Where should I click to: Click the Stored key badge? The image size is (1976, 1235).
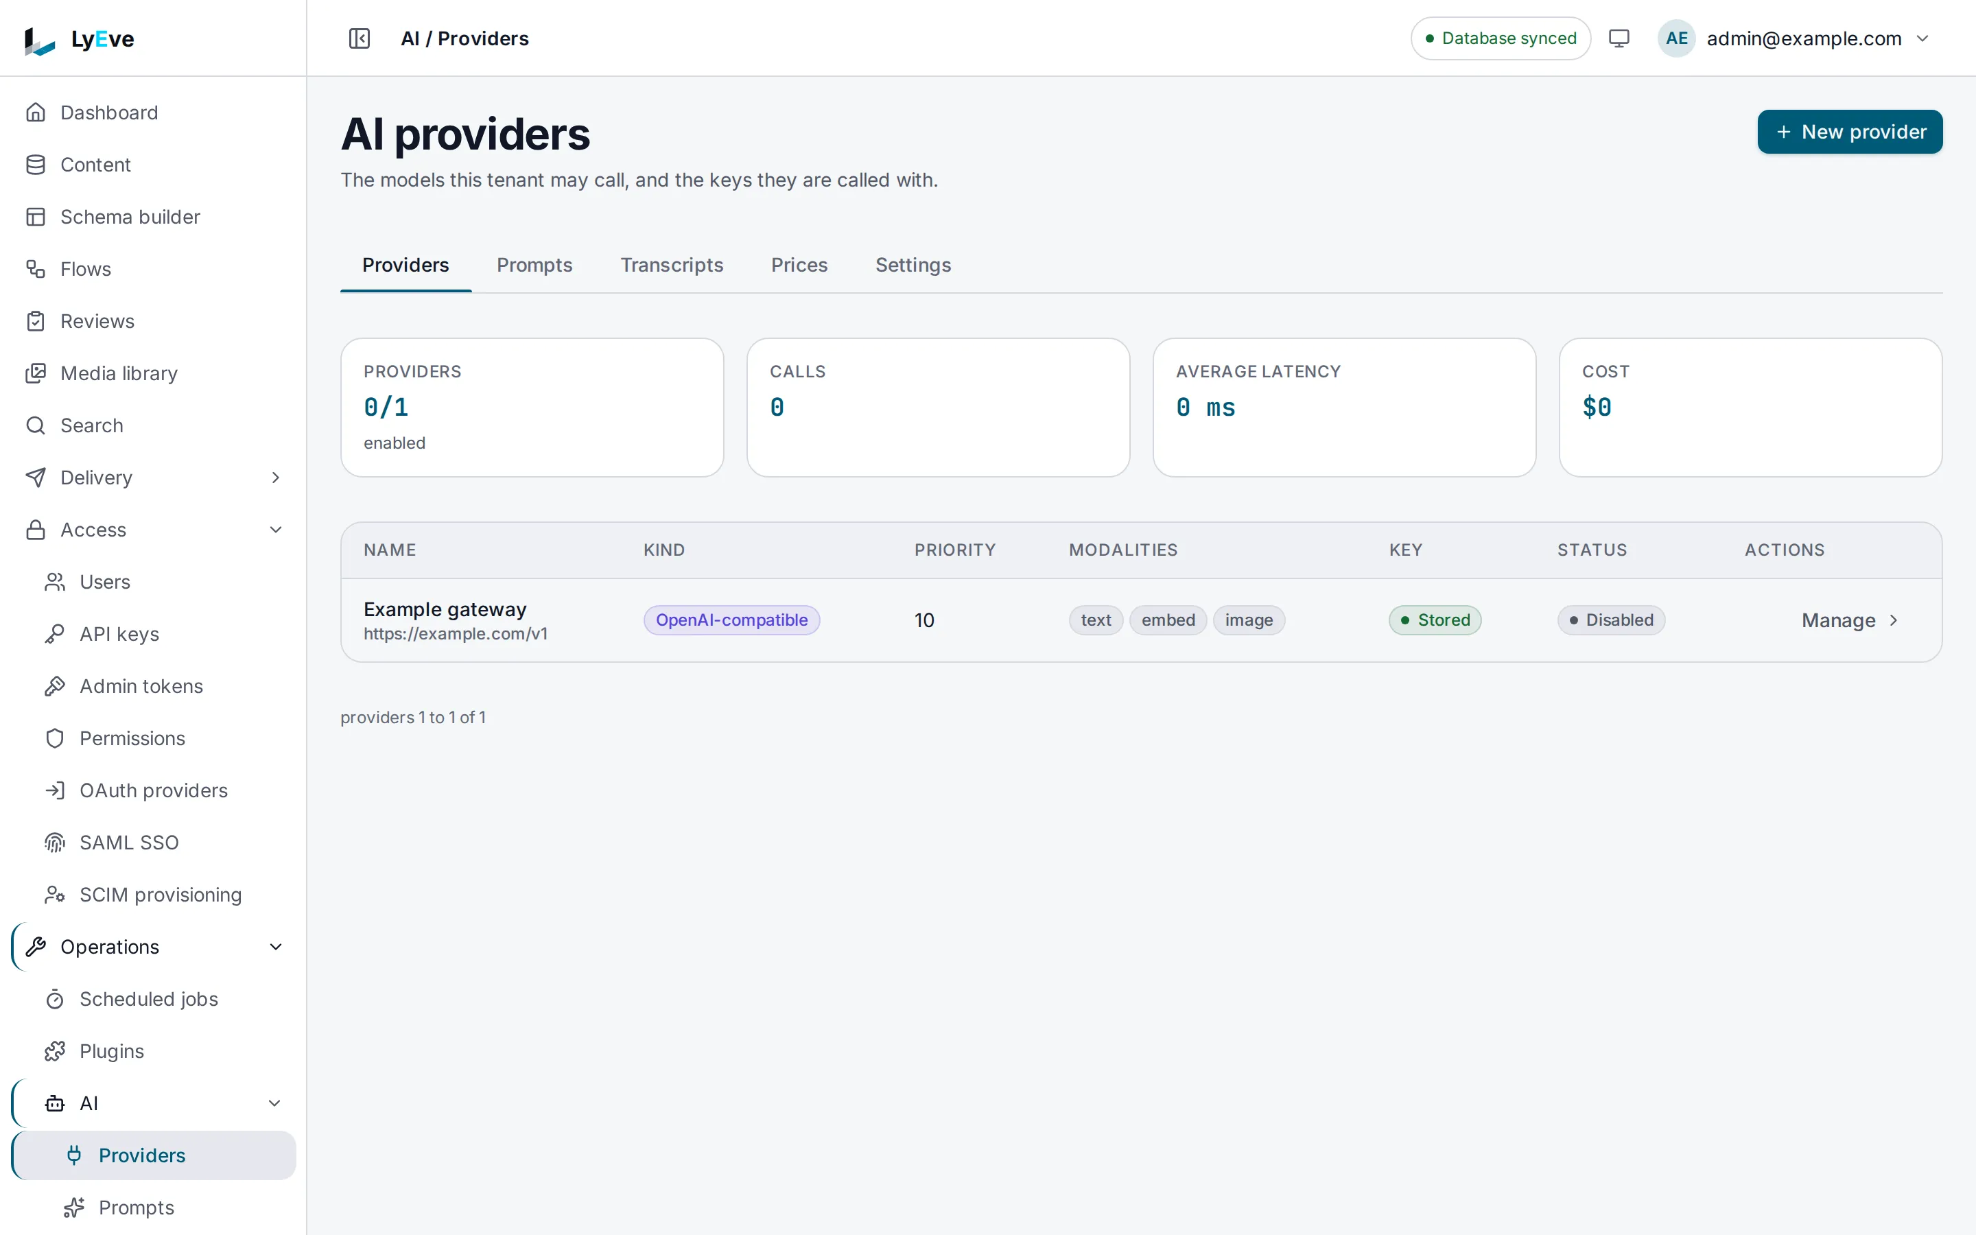coord(1435,620)
